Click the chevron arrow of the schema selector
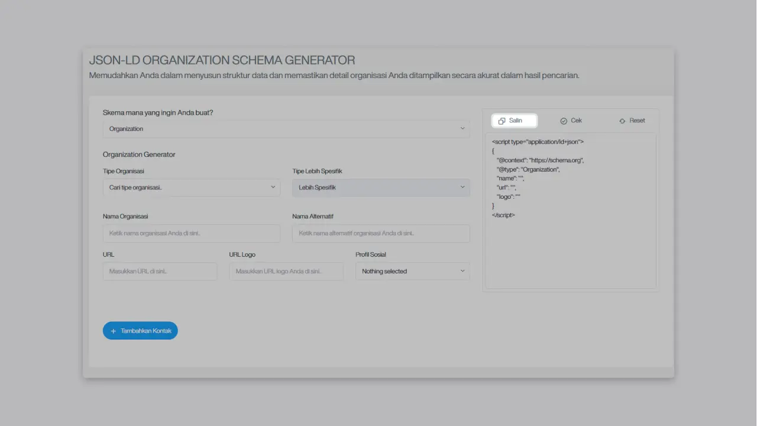 (x=462, y=128)
